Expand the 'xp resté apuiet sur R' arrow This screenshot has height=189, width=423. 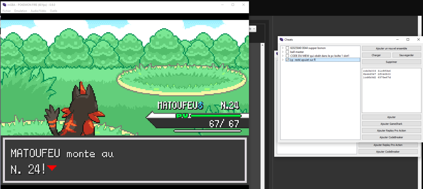pyautogui.click(x=283, y=60)
